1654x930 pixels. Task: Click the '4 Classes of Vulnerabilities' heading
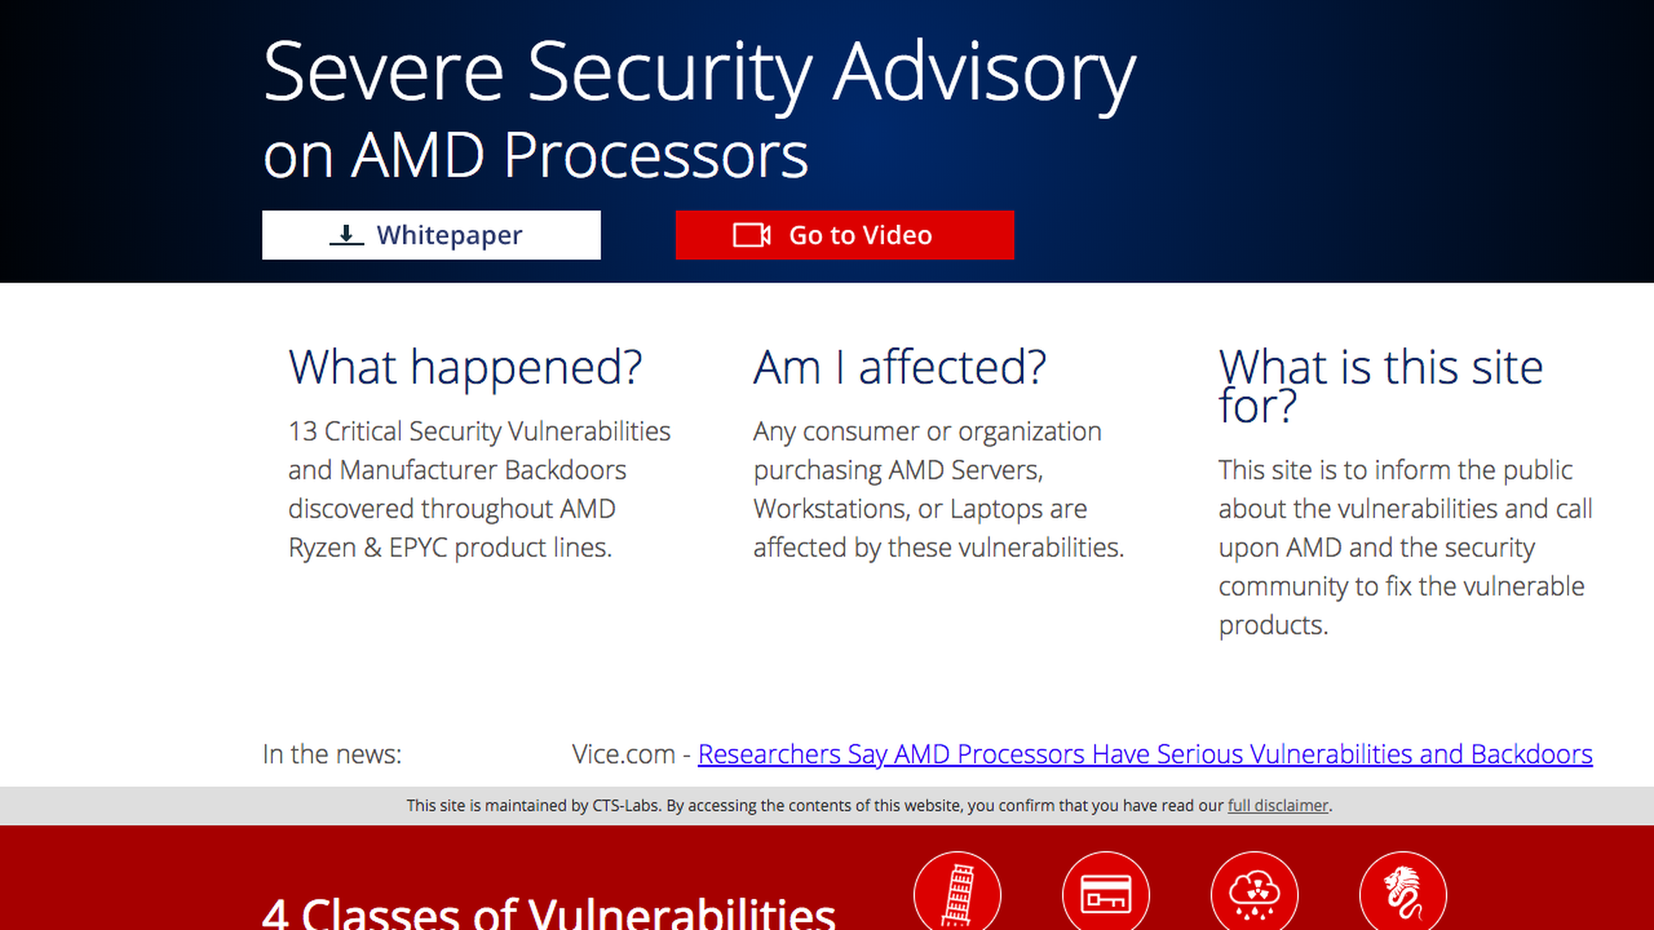pos(550,913)
